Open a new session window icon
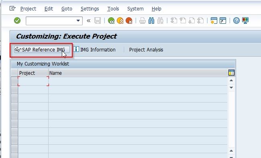 (214, 21)
